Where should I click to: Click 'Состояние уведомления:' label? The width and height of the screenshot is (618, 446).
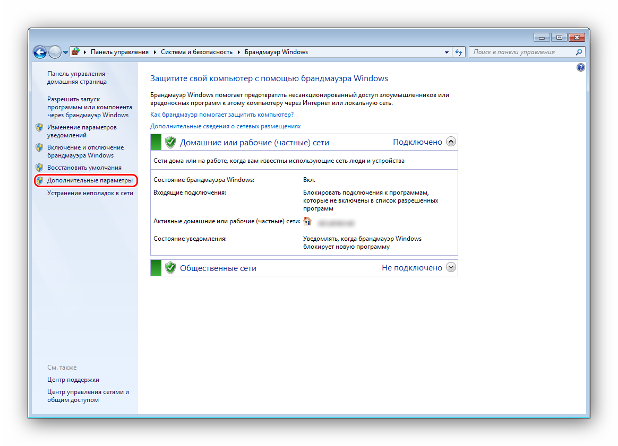tap(190, 239)
